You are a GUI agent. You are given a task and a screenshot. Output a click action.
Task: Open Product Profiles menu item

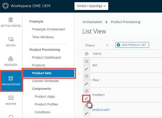(x=46, y=104)
